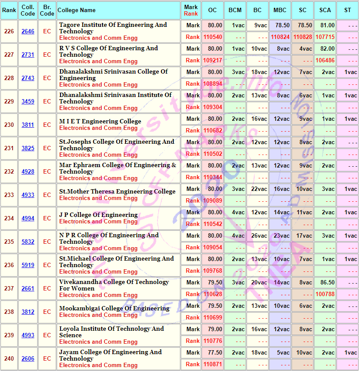The width and height of the screenshot is (359, 371).
Task: Open J P College code 4994
Action: [x=28, y=218]
